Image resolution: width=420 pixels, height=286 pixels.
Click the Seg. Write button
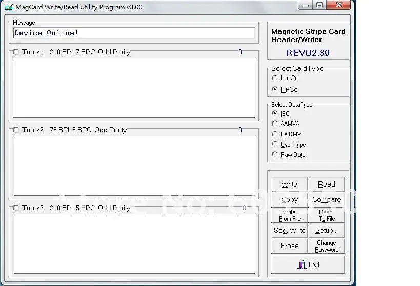coord(290,230)
